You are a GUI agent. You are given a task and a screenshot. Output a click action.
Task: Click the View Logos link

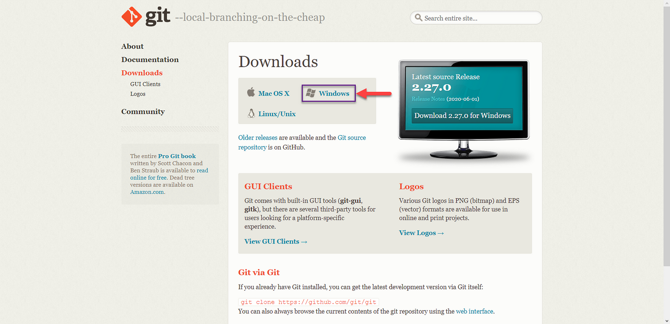(x=421, y=233)
